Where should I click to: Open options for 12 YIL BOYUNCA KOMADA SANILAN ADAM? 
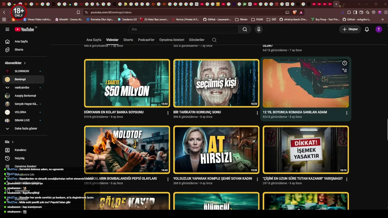[347, 113]
